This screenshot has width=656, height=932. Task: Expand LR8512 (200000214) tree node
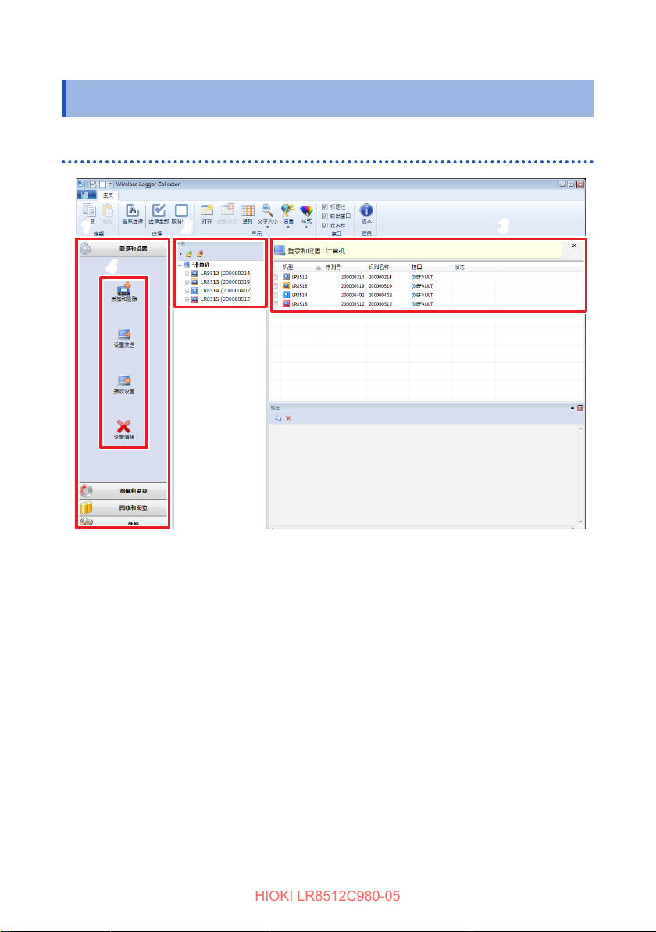187,274
